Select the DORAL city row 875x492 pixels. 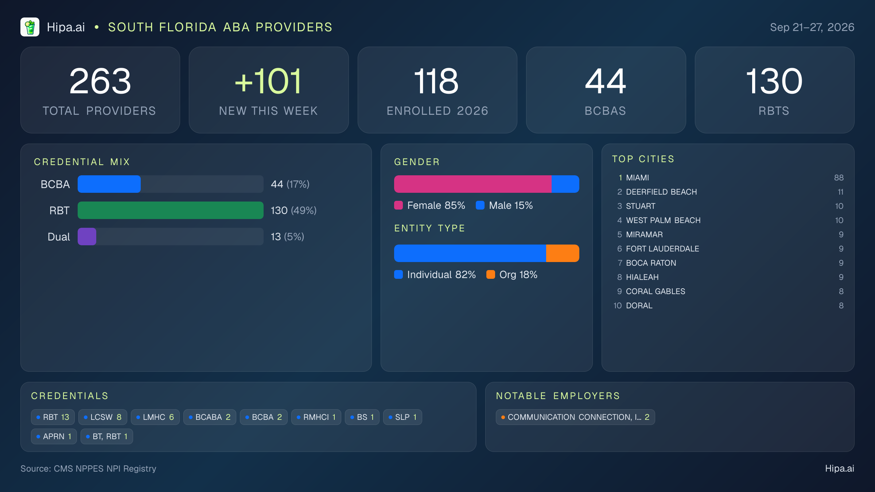pos(728,305)
